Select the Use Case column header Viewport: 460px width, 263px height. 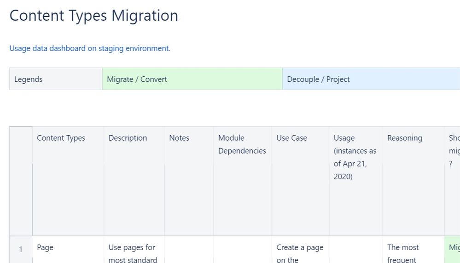click(300, 181)
